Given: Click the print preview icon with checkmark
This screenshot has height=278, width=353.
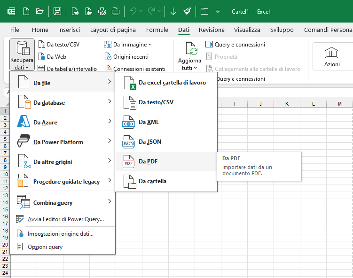Looking at the screenshot, I should coord(102,11).
